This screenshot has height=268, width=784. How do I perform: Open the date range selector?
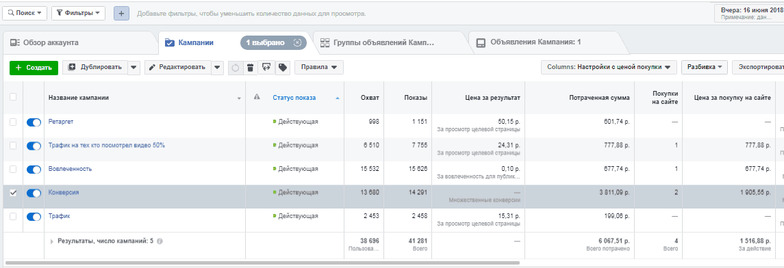coord(750,13)
